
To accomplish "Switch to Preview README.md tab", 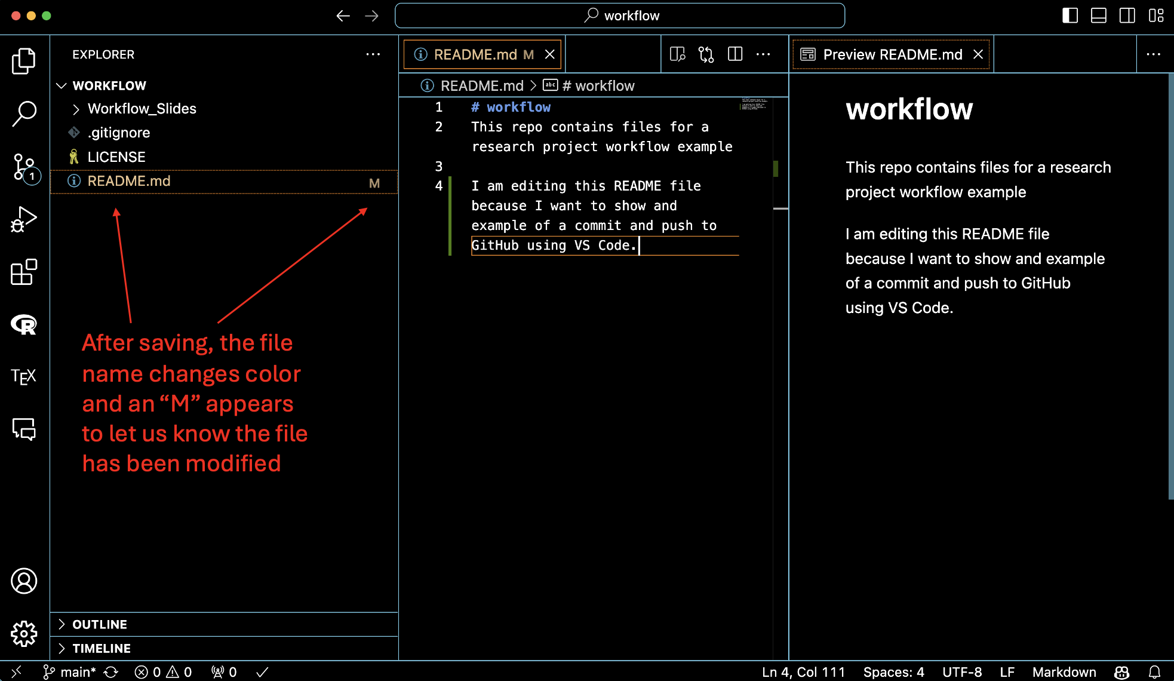I will pyautogui.click(x=892, y=54).
